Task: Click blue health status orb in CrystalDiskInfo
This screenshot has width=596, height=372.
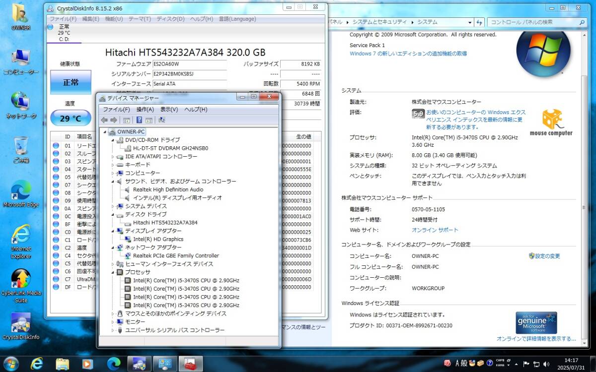Action: click(x=50, y=26)
